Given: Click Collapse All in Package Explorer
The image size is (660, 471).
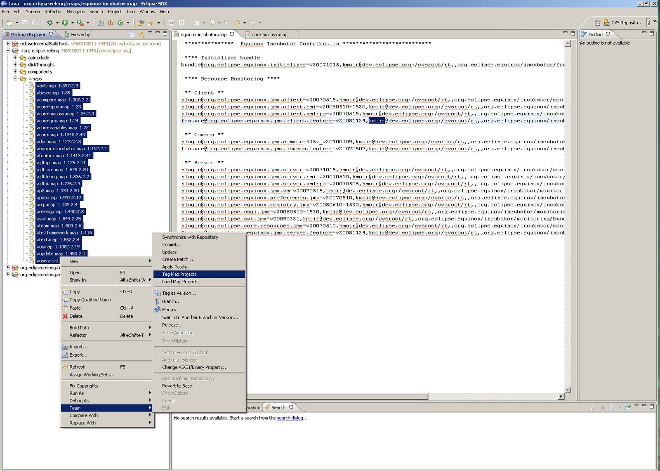Looking at the screenshot, I should (x=132, y=34).
